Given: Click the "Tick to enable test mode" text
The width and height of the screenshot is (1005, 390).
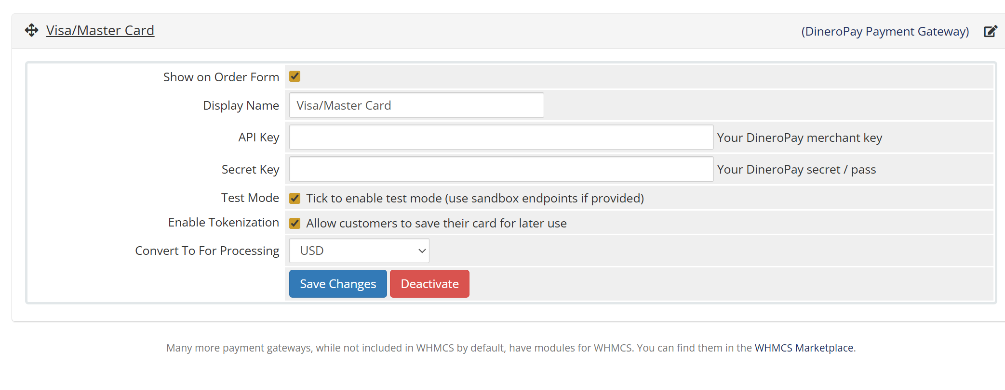Looking at the screenshot, I should click(x=475, y=198).
